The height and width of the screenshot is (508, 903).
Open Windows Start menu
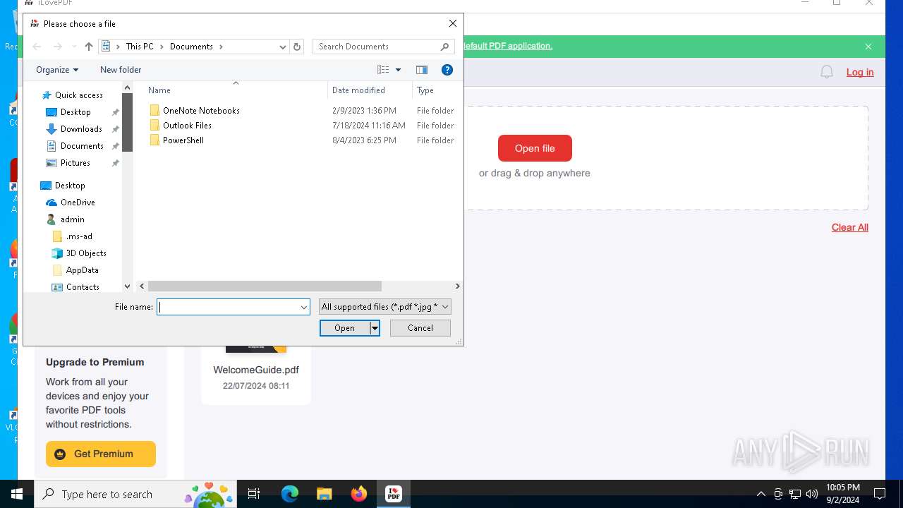(x=17, y=494)
